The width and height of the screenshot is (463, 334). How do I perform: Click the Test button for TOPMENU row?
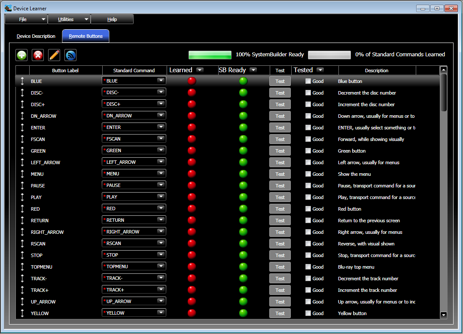[280, 267]
